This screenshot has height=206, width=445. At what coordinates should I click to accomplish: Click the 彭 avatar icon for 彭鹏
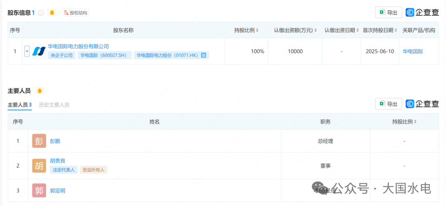click(39, 141)
